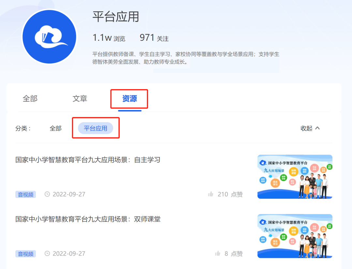
Task: Click the 971 关注 follower count
Action: 154,38
